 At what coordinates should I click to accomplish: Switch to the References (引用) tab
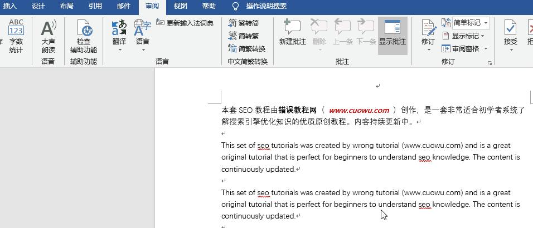[x=95, y=6]
